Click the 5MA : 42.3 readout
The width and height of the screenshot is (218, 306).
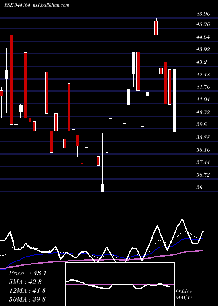coord(25,282)
